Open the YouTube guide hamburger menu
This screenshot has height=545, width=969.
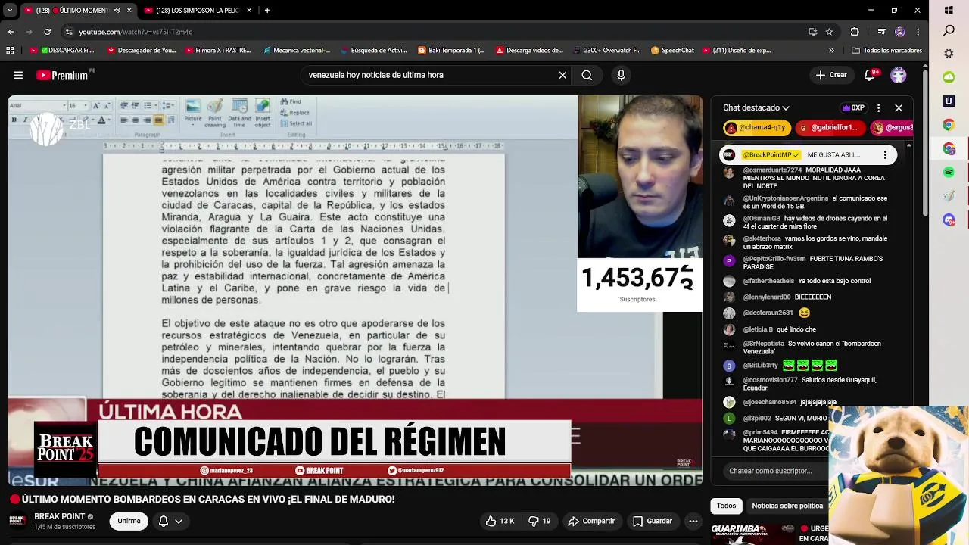coord(18,75)
